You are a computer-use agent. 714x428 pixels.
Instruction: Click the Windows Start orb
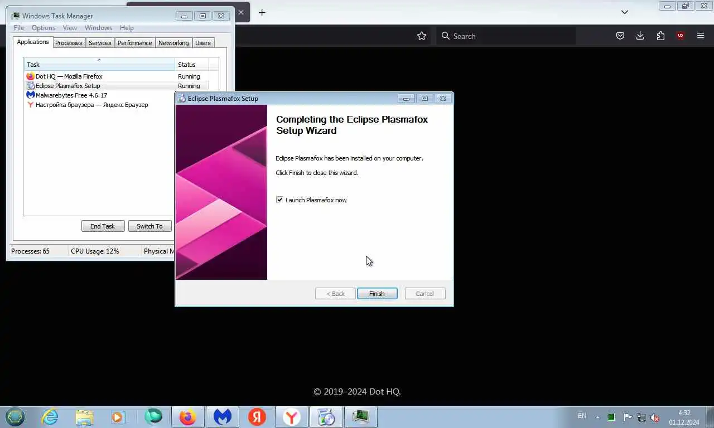tap(15, 417)
